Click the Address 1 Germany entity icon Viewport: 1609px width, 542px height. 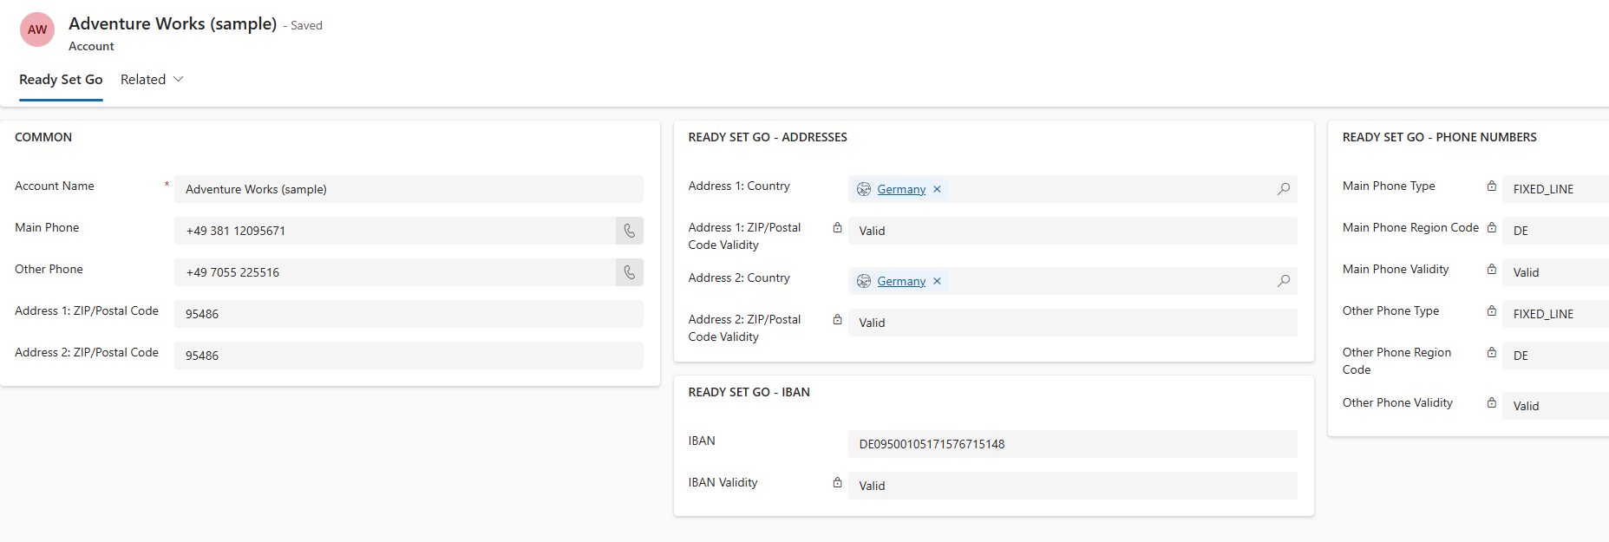pos(864,189)
